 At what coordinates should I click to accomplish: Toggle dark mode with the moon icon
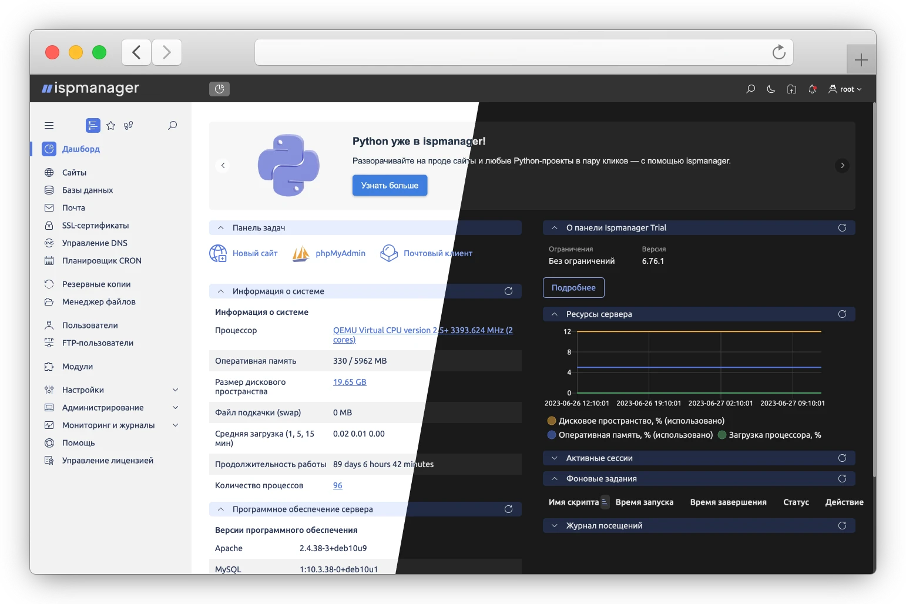771,89
